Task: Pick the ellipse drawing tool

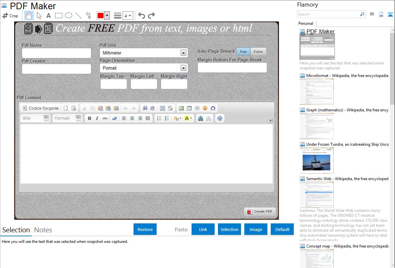Action: 69,16
